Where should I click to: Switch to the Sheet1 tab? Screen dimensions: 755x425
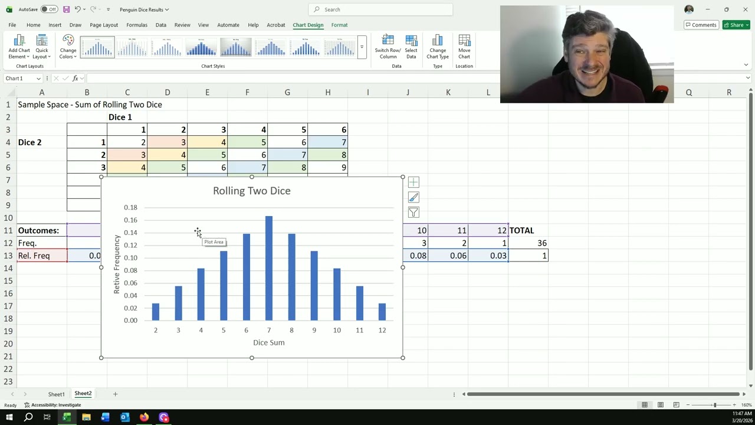(56, 394)
